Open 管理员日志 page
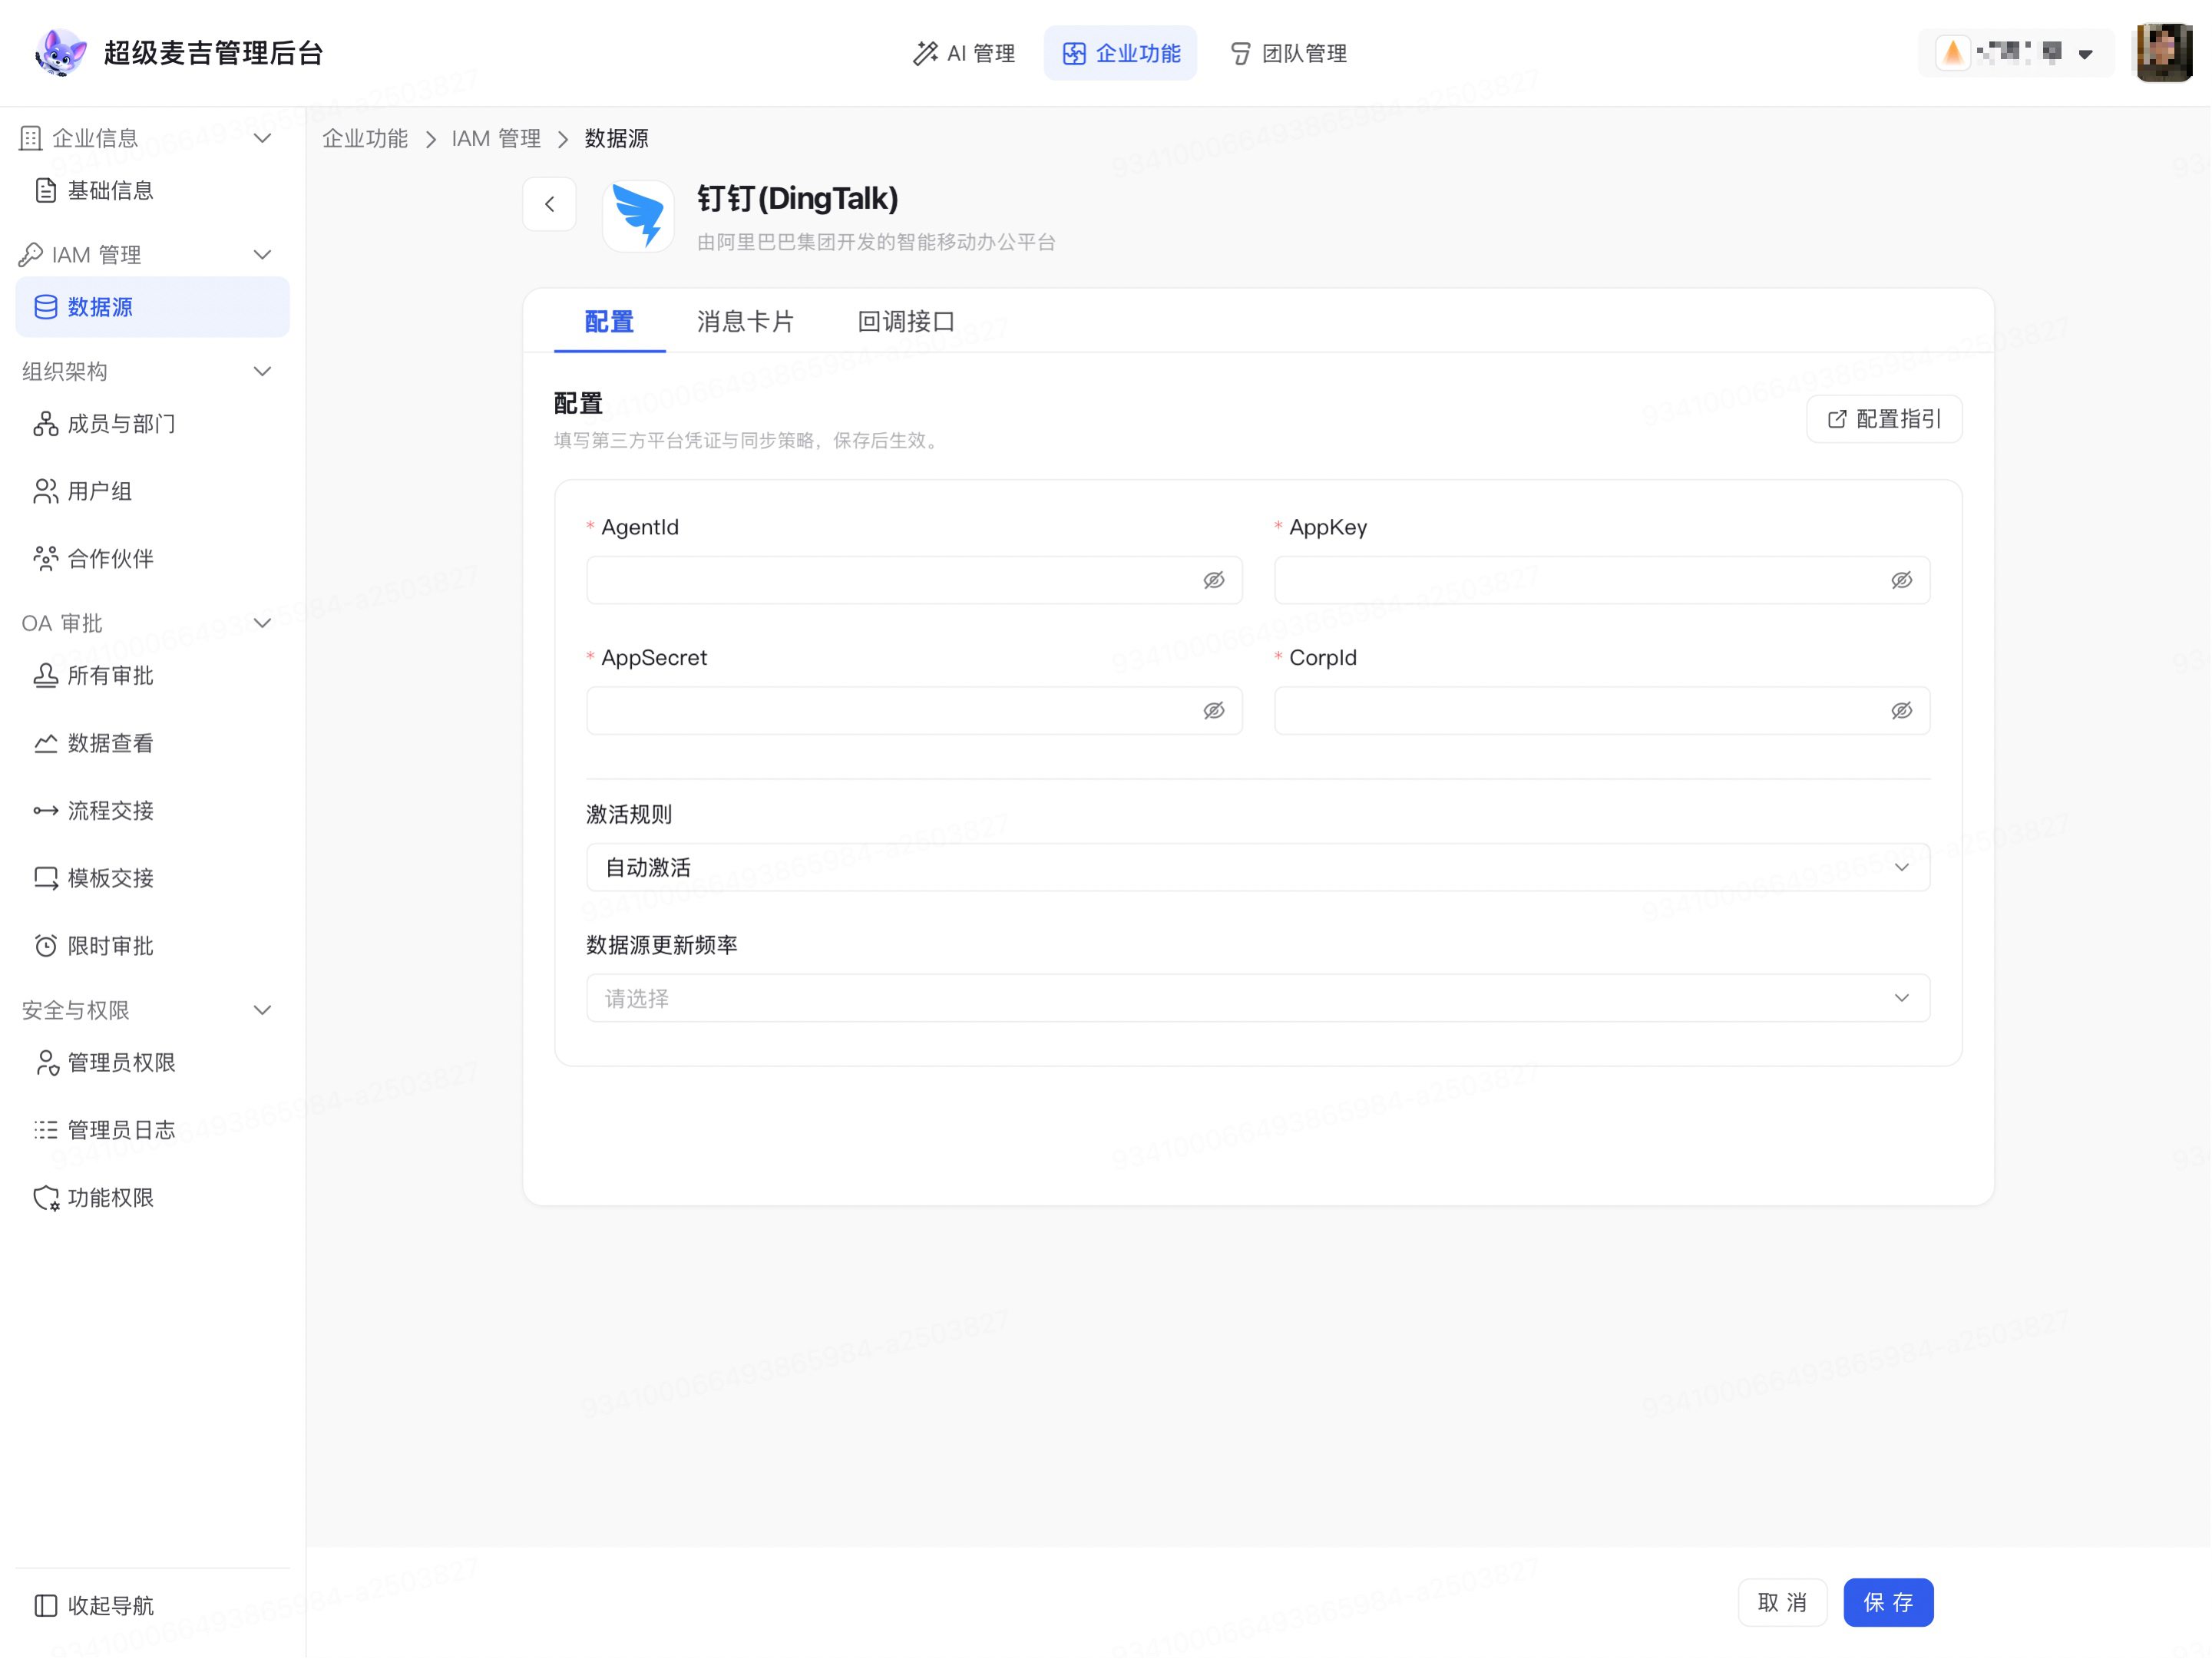 pos(152,1130)
